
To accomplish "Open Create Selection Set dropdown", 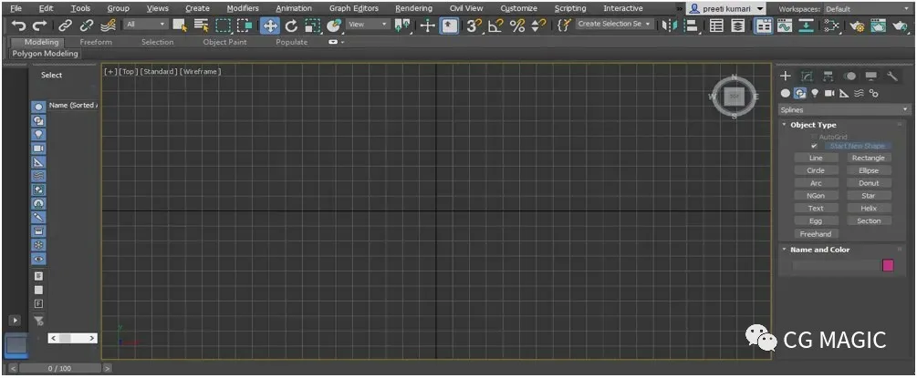I will tap(614, 25).
